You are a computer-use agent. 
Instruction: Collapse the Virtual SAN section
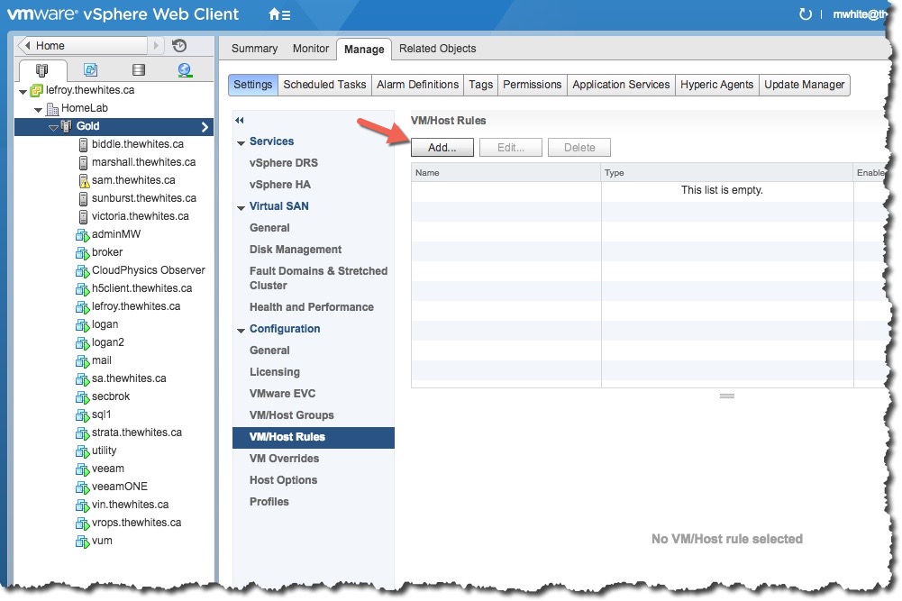pyautogui.click(x=241, y=207)
